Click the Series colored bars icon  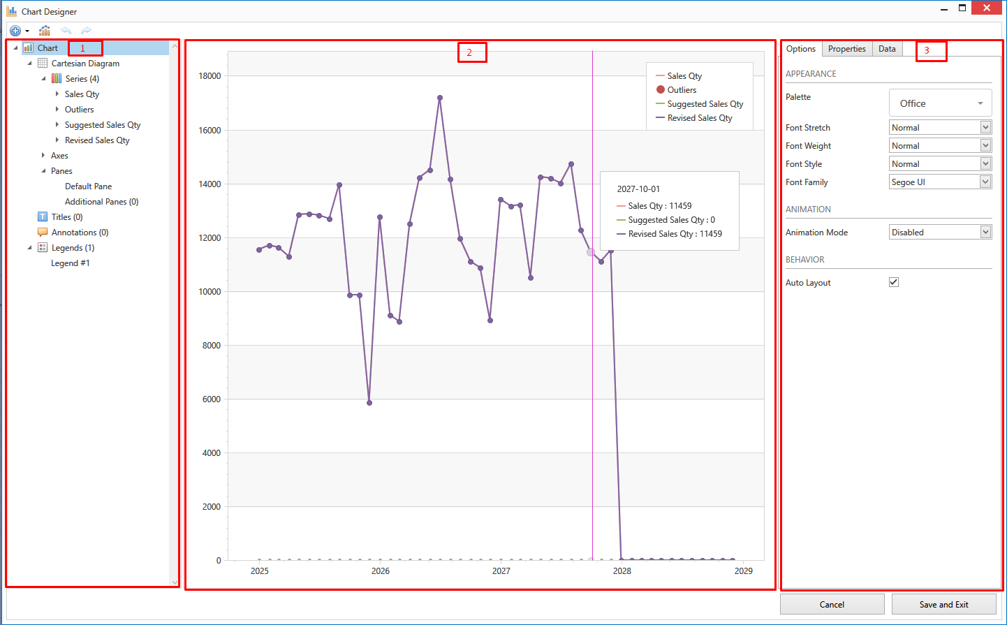tap(57, 79)
